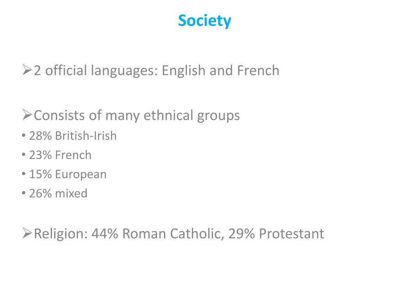Click the '26% mixed' text
Viewport: 400px width, 300px height.
pos(58,193)
